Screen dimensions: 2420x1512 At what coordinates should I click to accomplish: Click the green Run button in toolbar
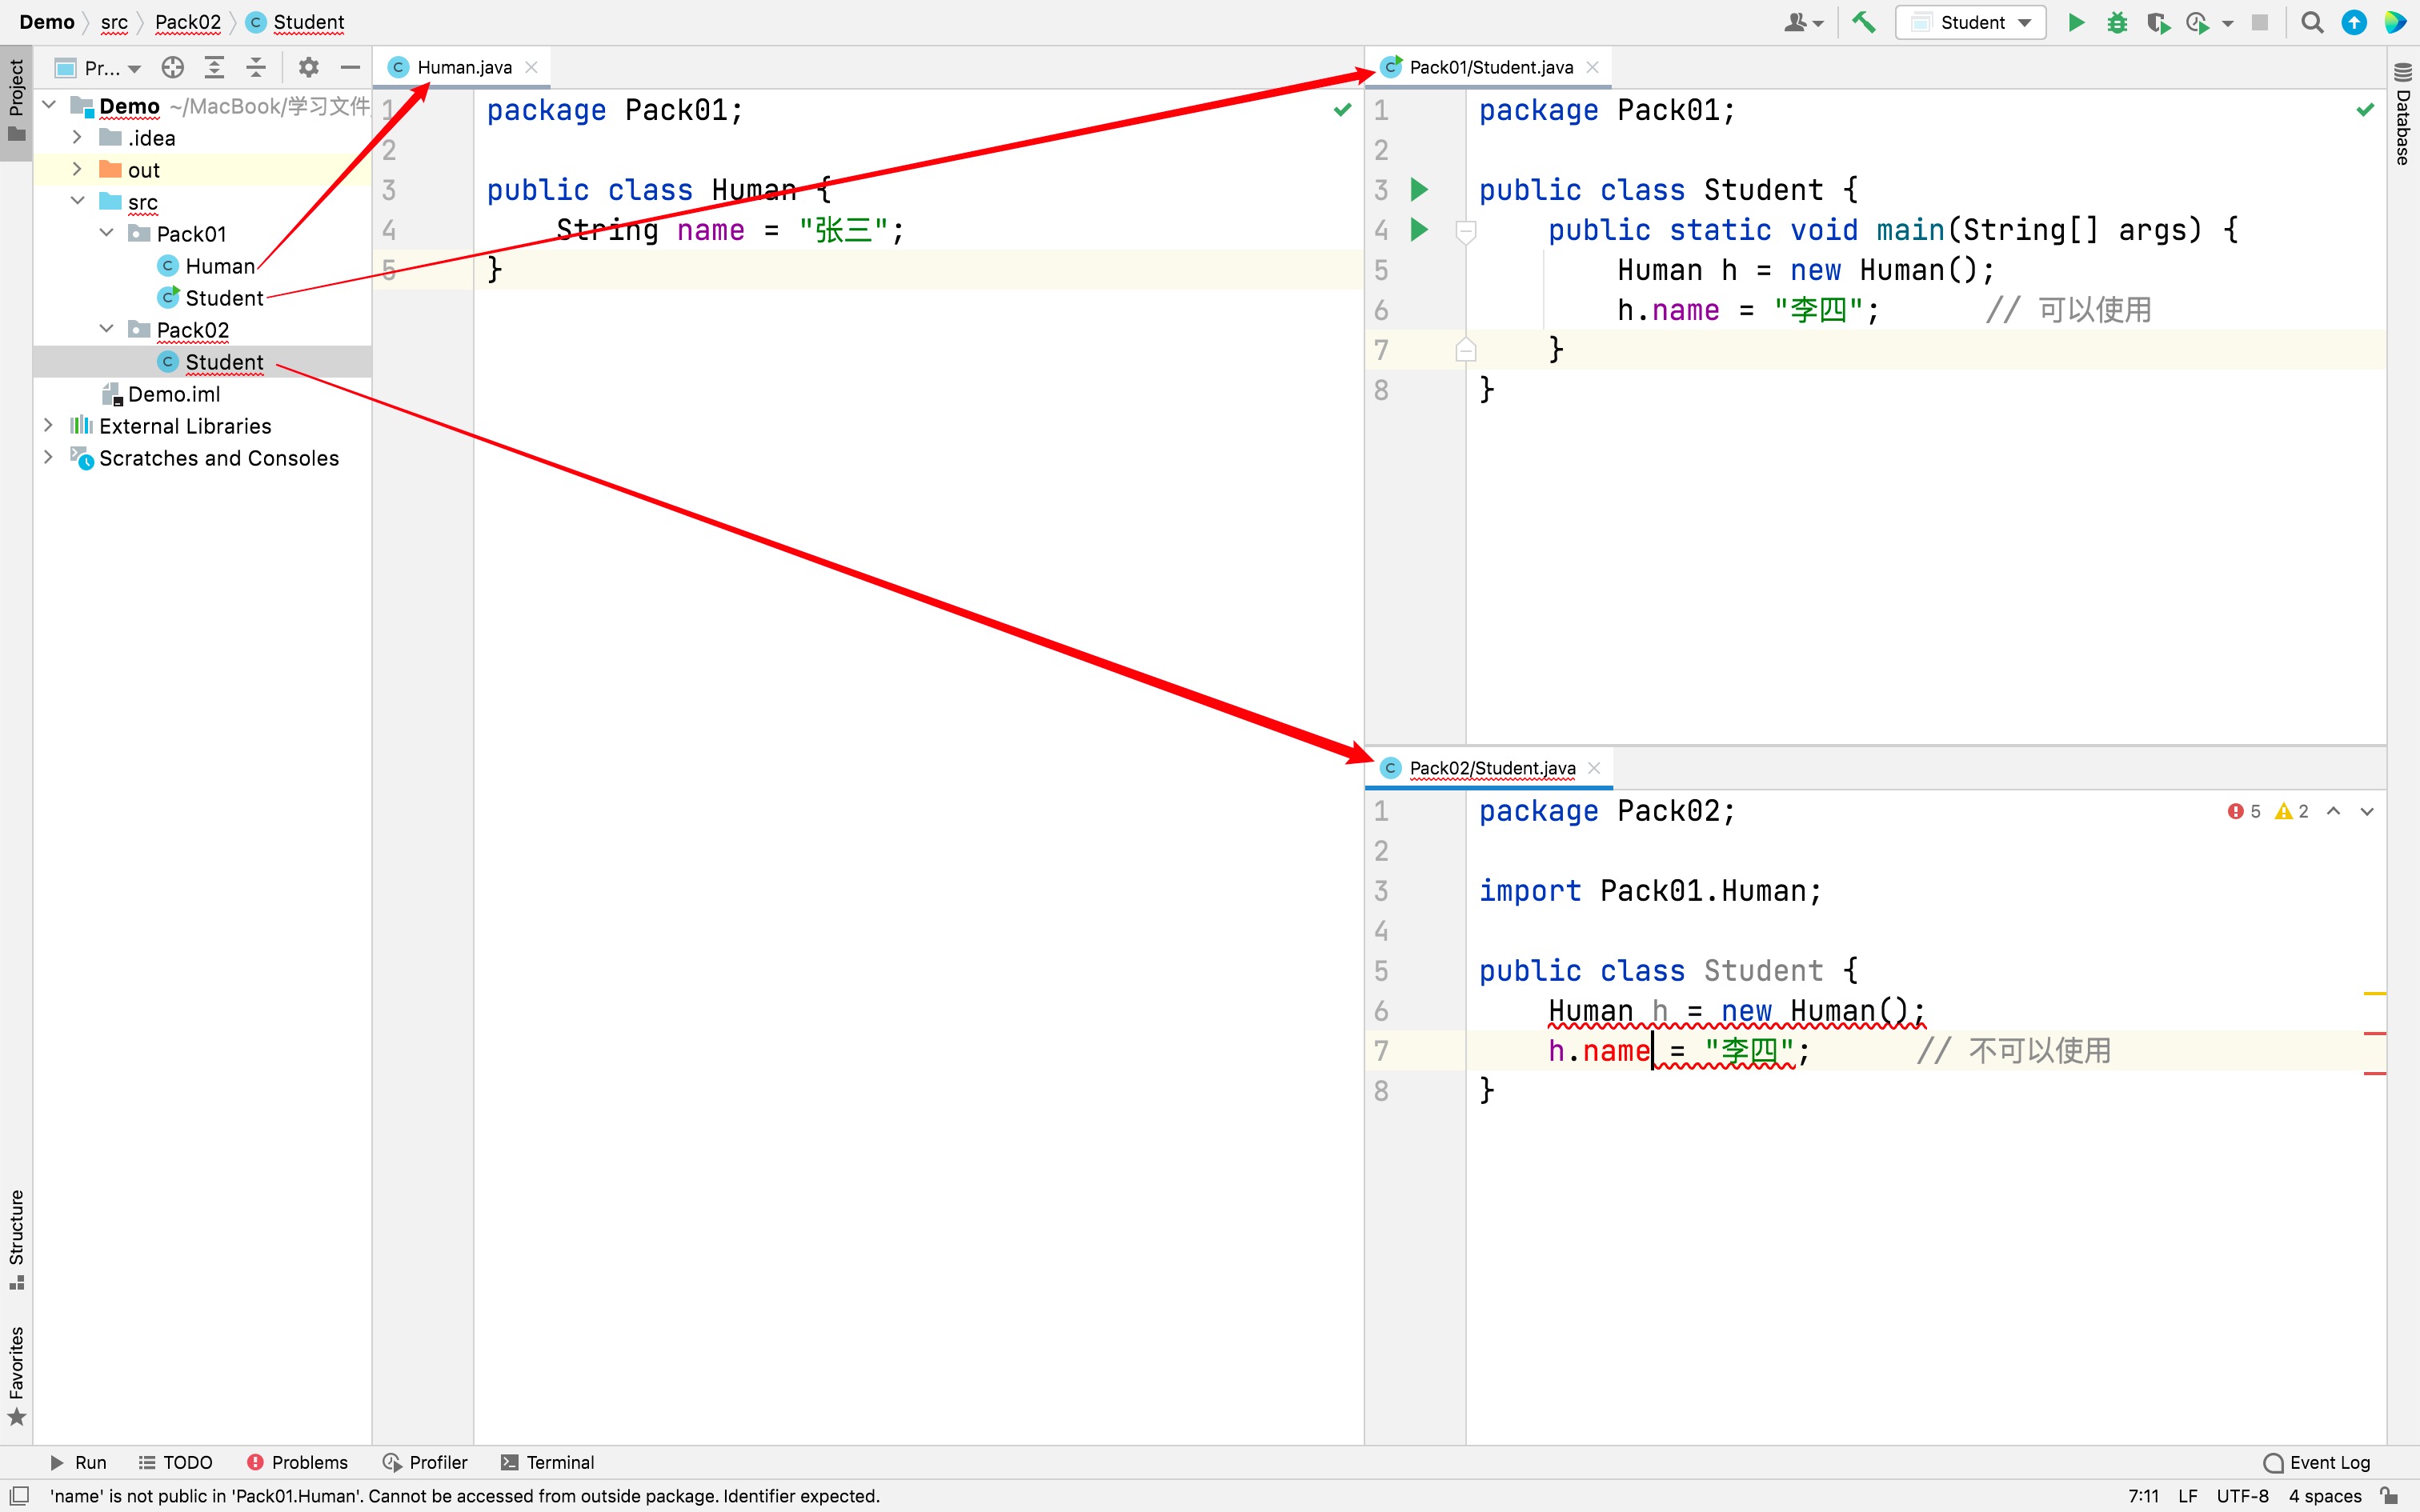(x=2076, y=22)
